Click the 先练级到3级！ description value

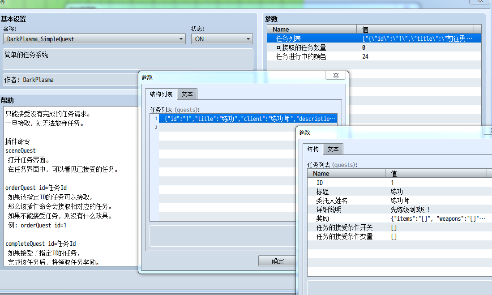410,209
